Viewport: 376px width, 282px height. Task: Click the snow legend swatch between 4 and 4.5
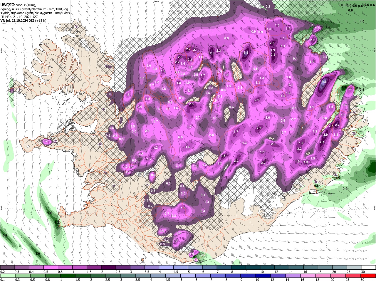tap(166, 268)
